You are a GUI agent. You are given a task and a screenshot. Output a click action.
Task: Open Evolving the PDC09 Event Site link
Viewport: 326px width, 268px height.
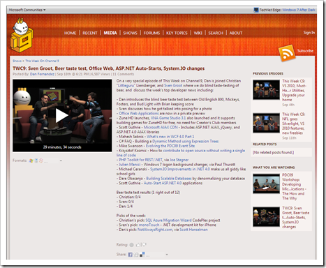[x=170, y=146]
